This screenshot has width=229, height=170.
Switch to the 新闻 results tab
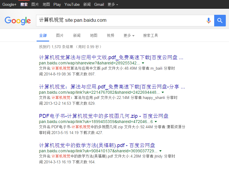77,35
